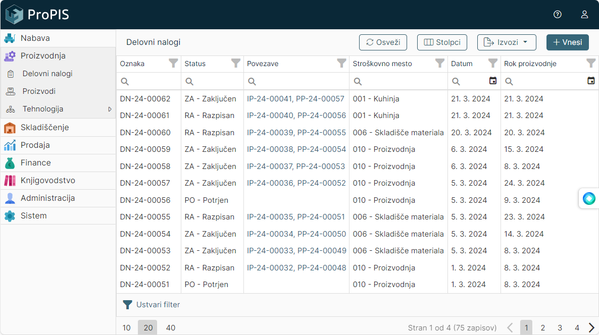The image size is (599, 335).
Task: Open filter icon for Oznaka column
Action: (173, 64)
